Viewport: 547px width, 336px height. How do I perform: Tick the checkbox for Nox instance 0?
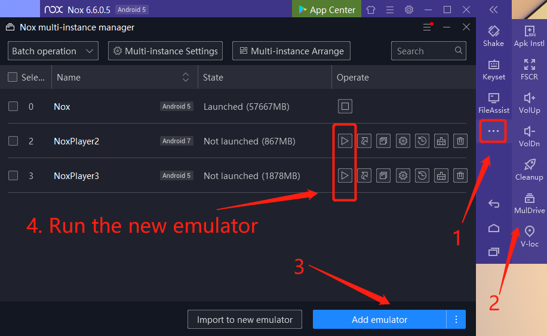click(13, 106)
